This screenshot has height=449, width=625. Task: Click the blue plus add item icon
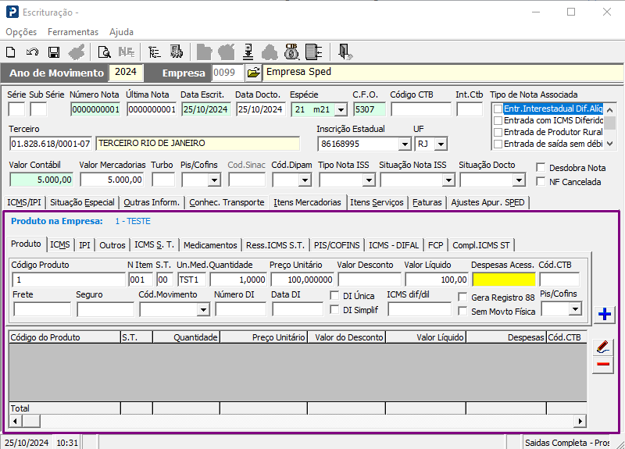point(603,314)
